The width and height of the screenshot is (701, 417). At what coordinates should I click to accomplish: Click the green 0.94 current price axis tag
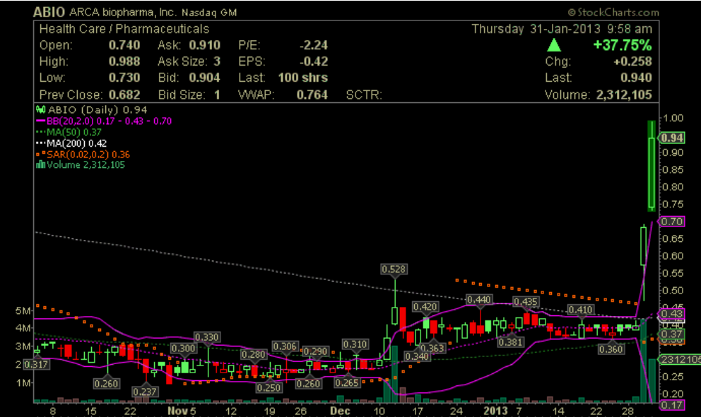pos(672,138)
